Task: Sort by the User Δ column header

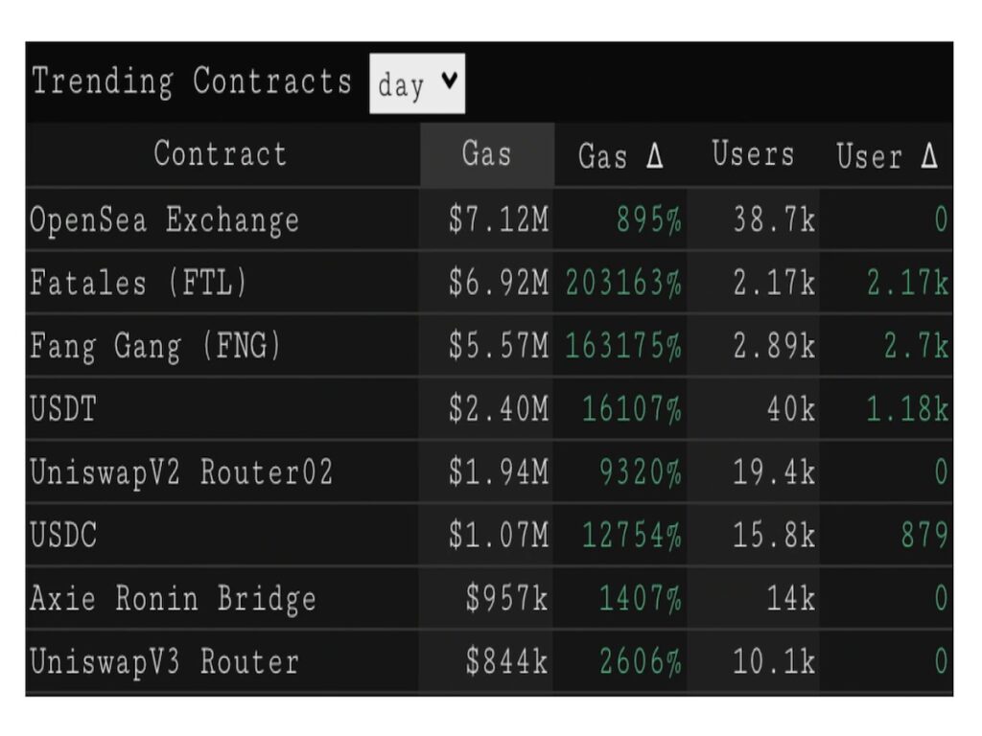Action: pyautogui.click(x=886, y=155)
